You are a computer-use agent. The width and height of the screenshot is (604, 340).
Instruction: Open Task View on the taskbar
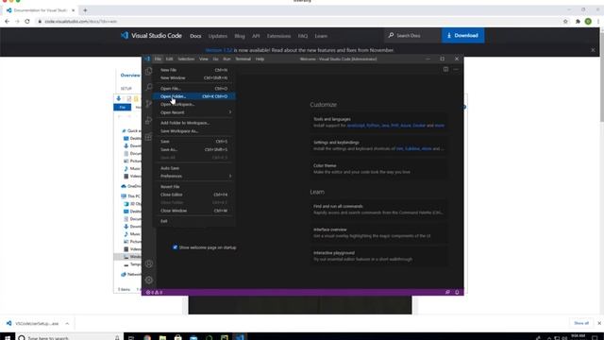click(x=131, y=338)
